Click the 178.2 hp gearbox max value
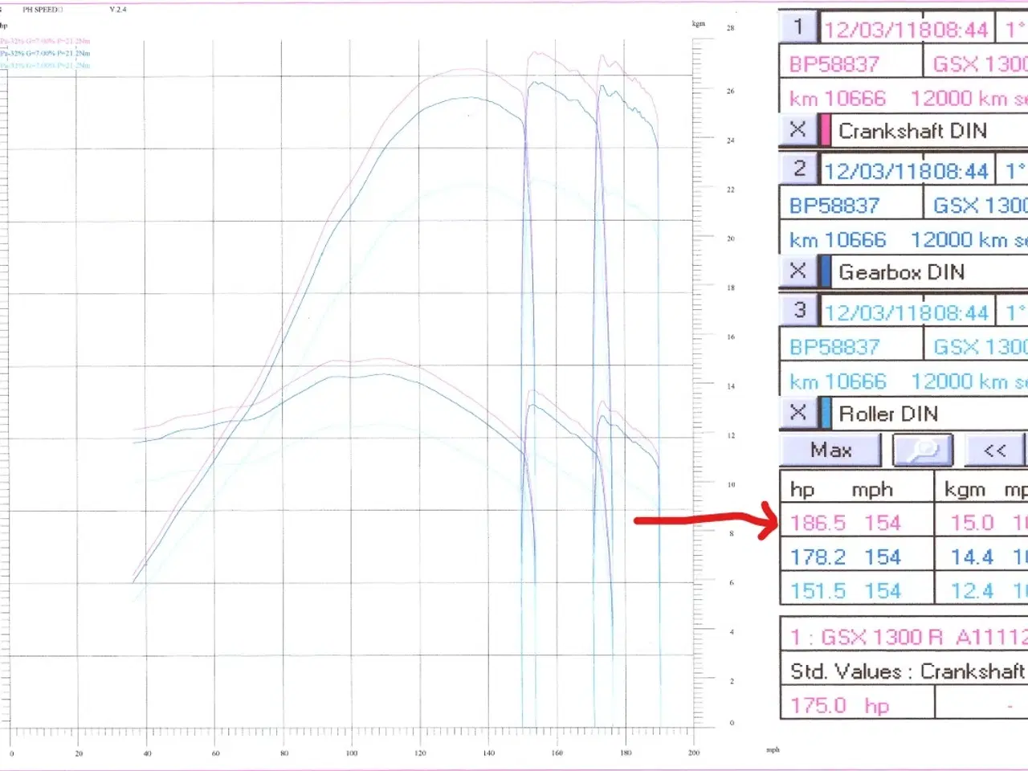 [818, 557]
